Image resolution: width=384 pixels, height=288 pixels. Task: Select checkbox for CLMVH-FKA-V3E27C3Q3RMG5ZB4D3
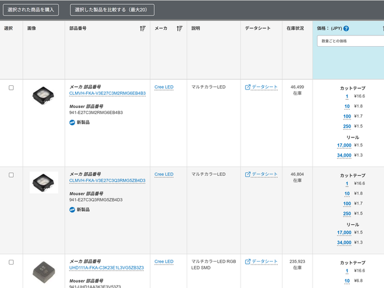click(11, 175)
